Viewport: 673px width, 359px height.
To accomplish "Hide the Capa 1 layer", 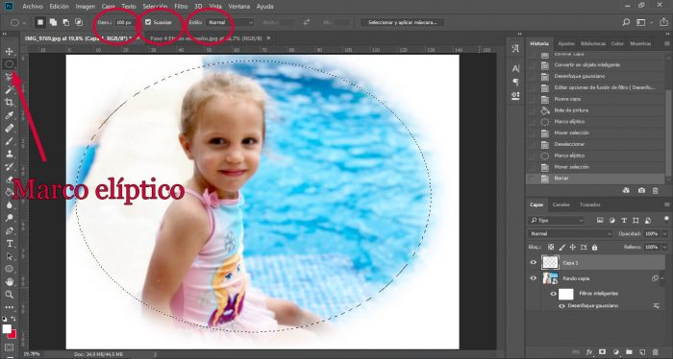I will tap(534, 262).
